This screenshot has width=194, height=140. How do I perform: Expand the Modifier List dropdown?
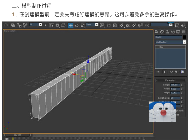coord(184,42)
